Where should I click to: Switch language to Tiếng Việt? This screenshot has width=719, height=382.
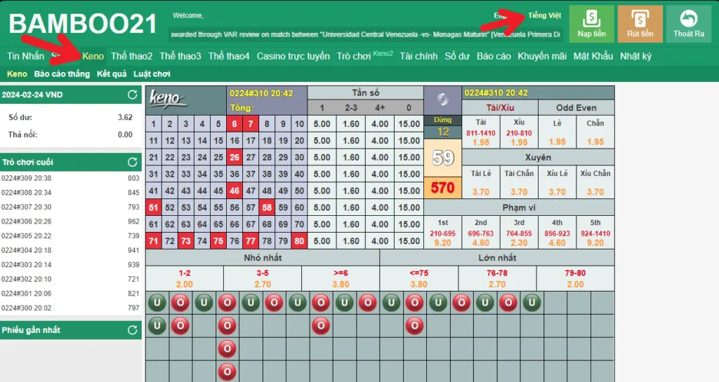544,15
